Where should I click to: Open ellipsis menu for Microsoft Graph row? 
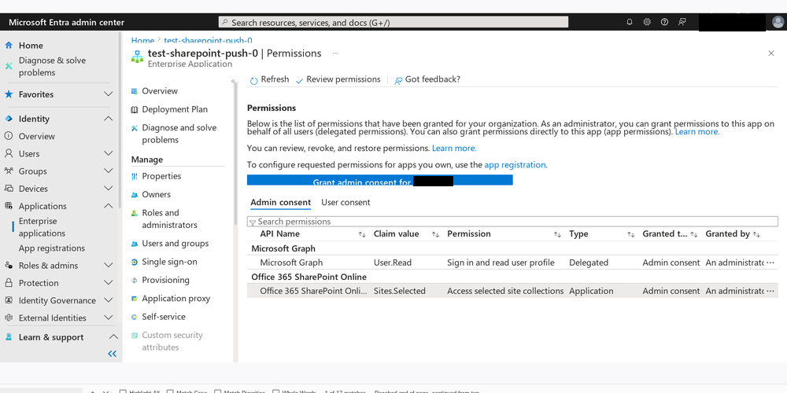[770, 263]
